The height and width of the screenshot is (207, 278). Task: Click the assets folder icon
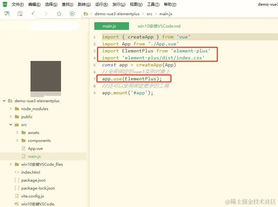(24, 133)
